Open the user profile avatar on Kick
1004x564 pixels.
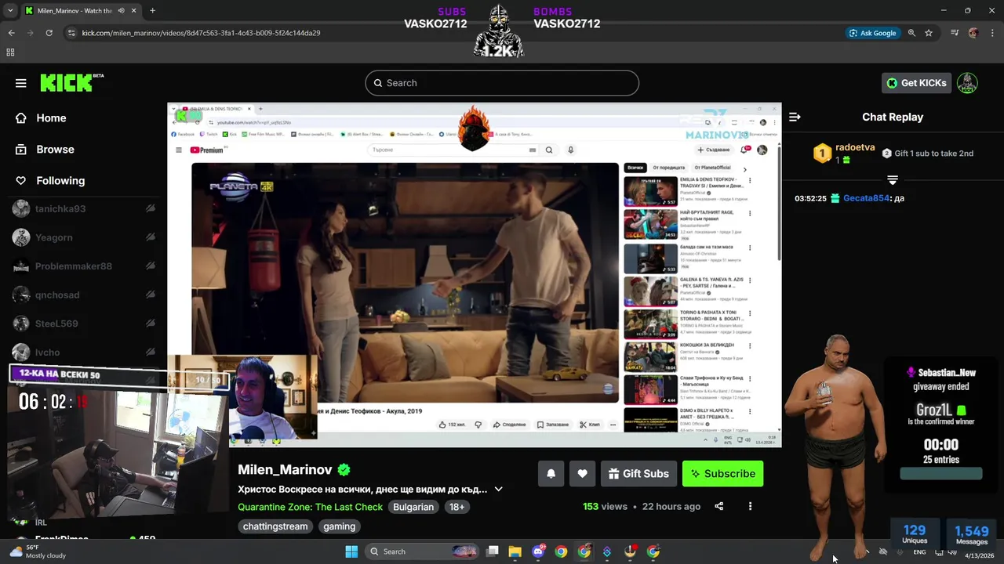point(967,83)
